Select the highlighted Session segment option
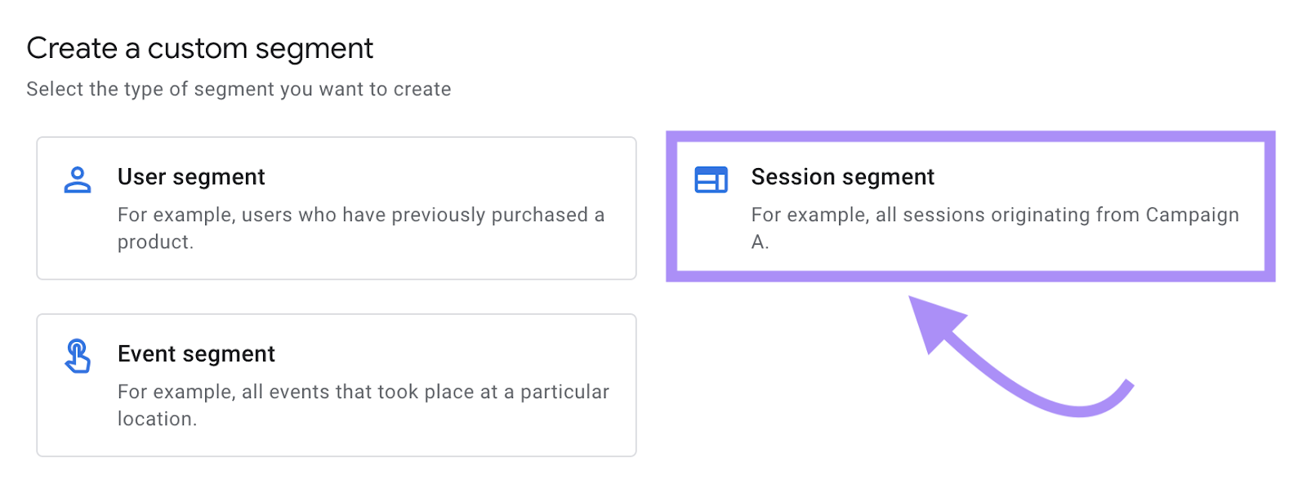 pos(968,206)
